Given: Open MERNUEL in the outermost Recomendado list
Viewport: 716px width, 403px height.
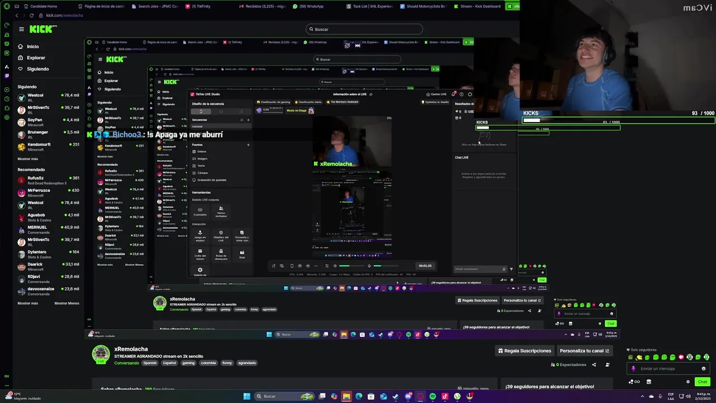Looking at the screenshot, I should coord(48,229).
